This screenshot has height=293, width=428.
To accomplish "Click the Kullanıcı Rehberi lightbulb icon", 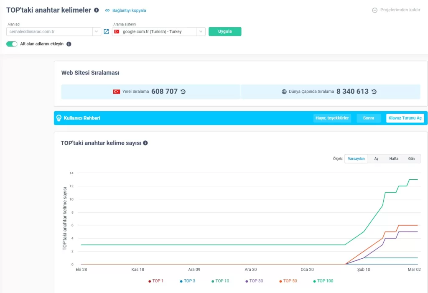I will [x=59, y=118].
